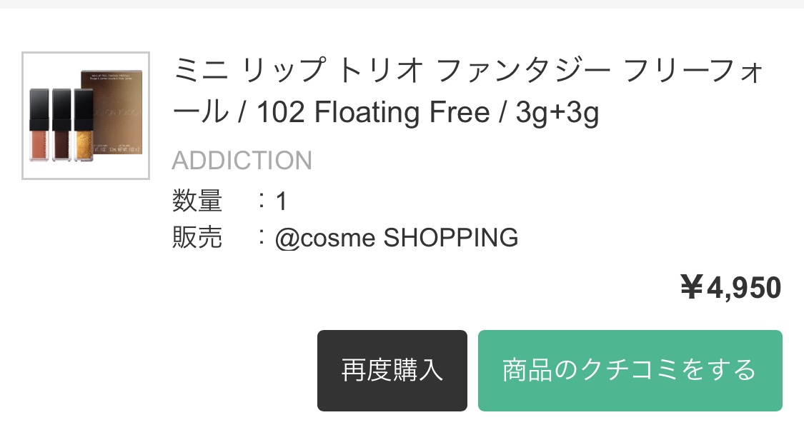This screenshot has width=804, height=430.
Task: Open the lip trio product thumbnail
Action: [x=86, y=116]
